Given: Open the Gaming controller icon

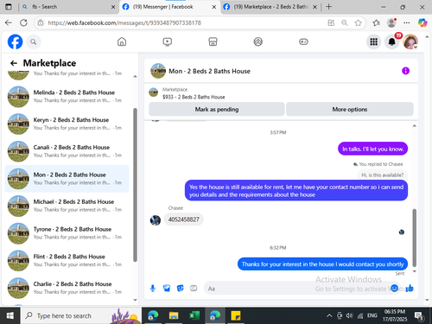Looking at the screenshot, I should [x=303, y=41].
